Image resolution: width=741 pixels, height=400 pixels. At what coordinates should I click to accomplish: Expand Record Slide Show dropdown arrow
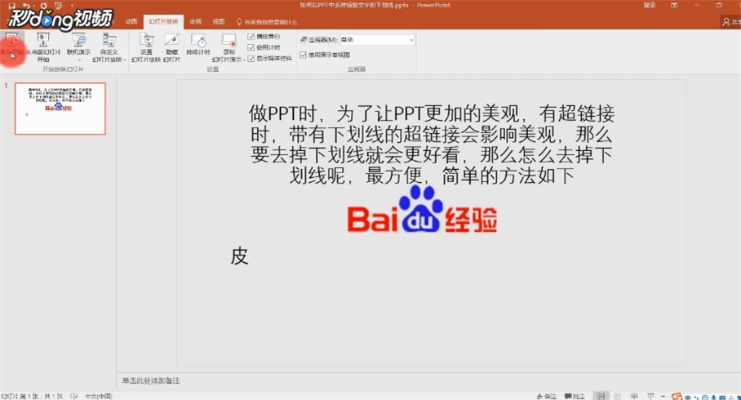point(244,60)
